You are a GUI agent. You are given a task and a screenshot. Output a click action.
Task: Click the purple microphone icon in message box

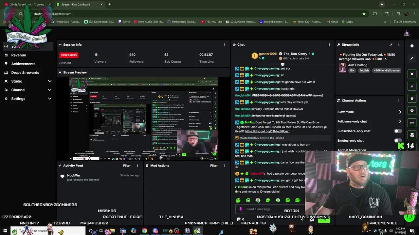[241, 209]
